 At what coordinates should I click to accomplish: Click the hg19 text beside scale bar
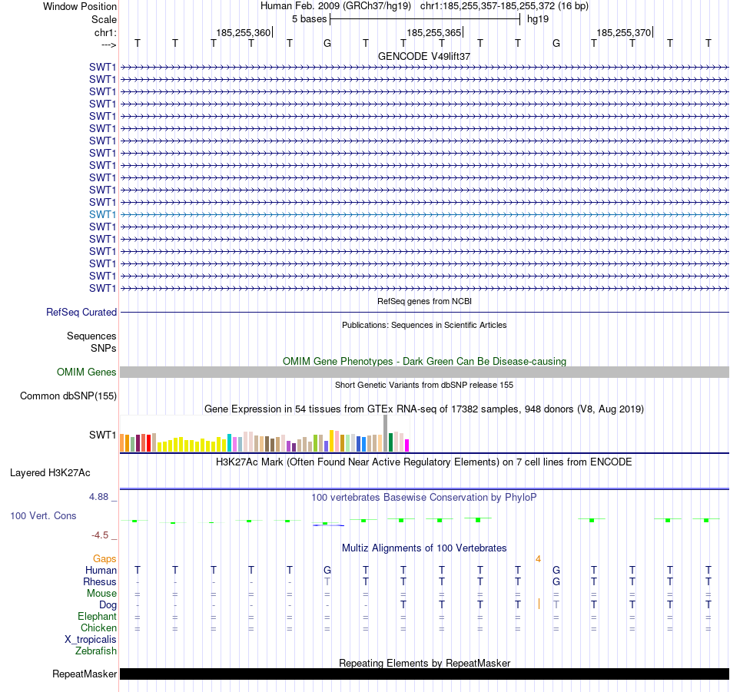pos(538,19)
